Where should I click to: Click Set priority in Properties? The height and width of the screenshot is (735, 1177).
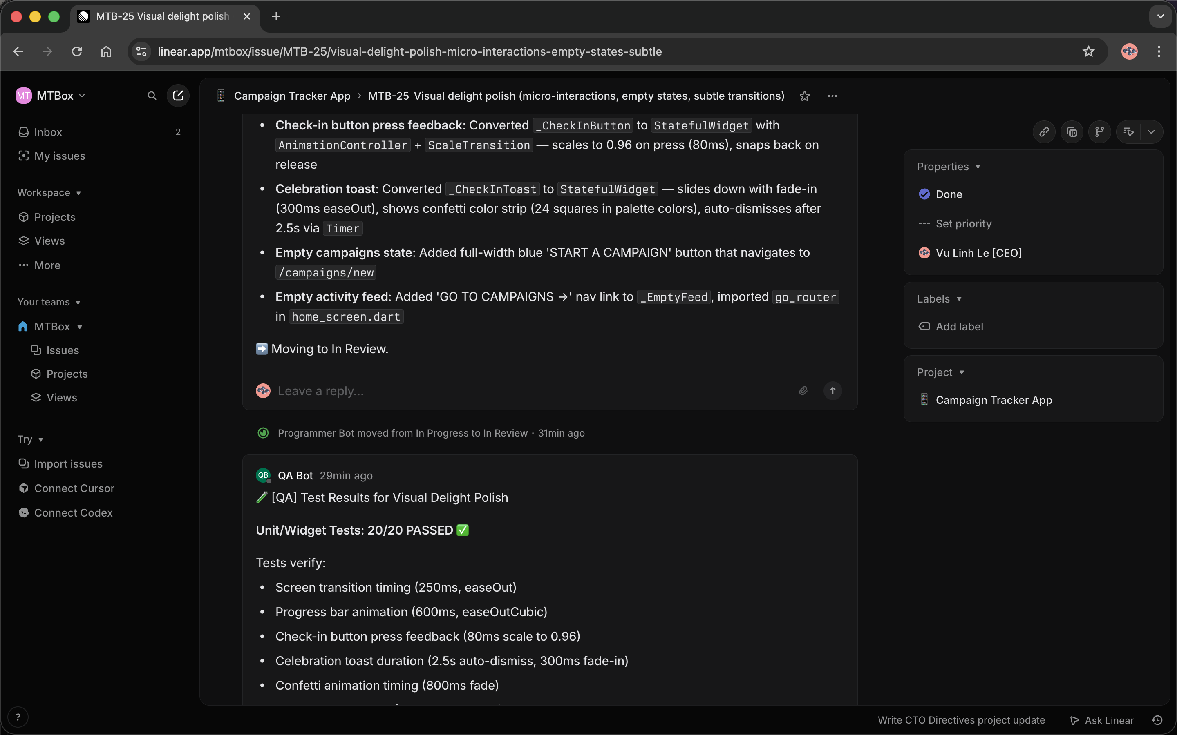point(964,224)
